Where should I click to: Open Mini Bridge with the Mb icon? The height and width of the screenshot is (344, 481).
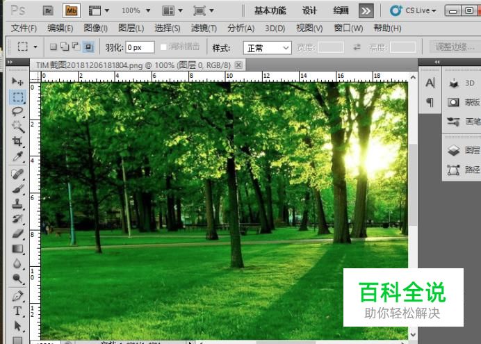tap(72, 11)
